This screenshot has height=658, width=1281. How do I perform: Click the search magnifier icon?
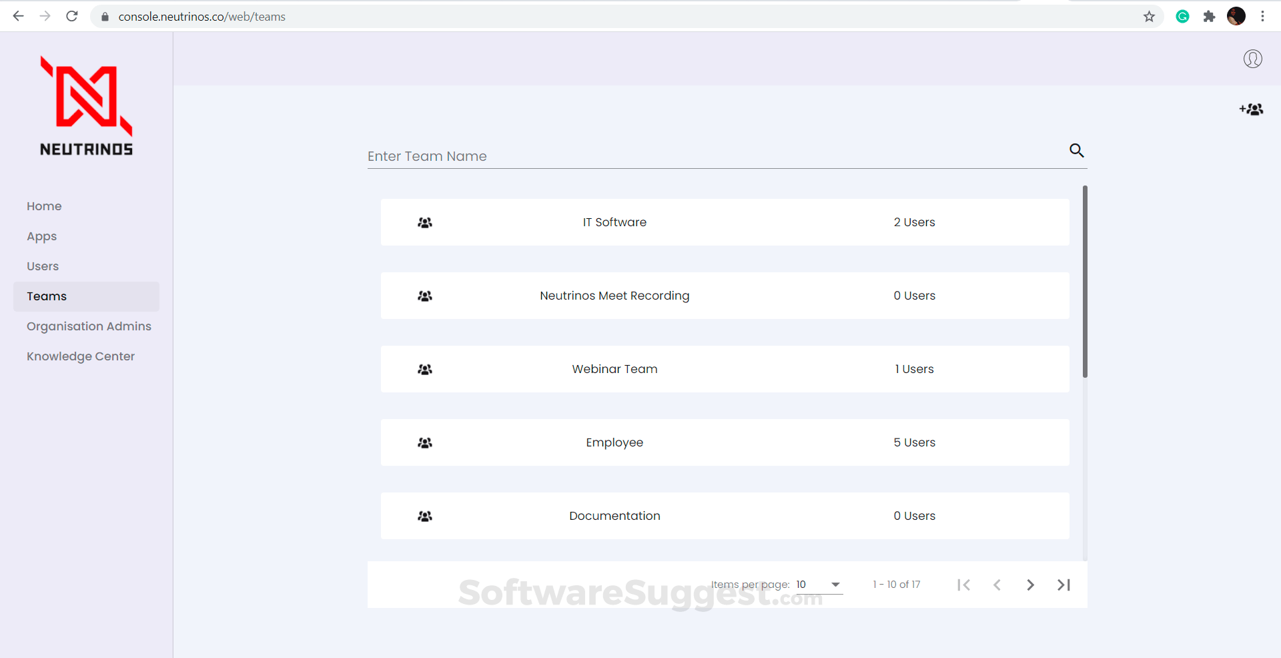(1076, 150)
